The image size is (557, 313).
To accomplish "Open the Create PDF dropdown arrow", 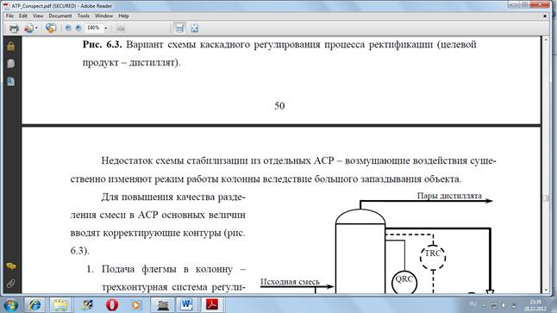I will tap(36, 28).
